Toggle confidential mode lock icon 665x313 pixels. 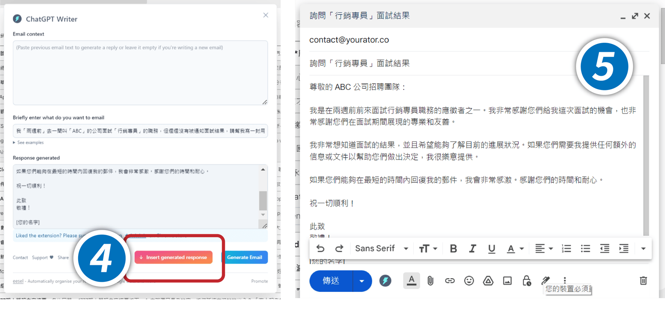coord(527,281)
